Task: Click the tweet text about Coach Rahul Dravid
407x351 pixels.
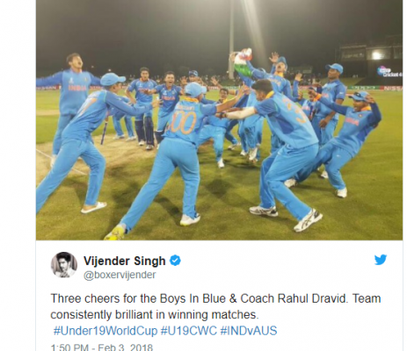Action: [215, 306]
